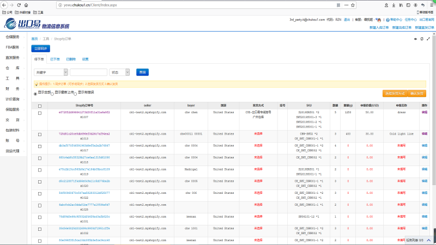Open the page actions three-dot menu
This screenshot has width=436, height=245.
346,5
